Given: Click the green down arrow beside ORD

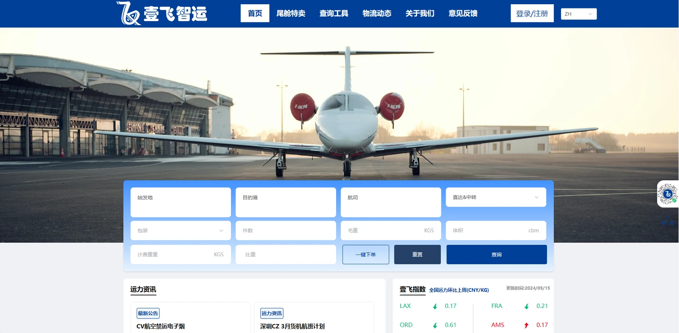Looking at the screenshot, I should [x=435, y=325].
